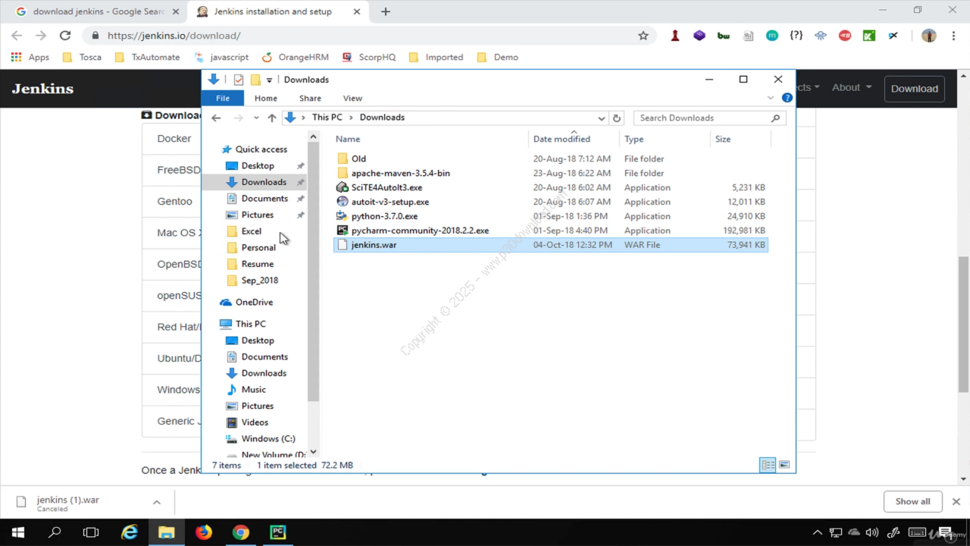Open Task View on the taskbar
Image resolution: width=970 pixels, height=546 pixels.
(x=91, y=532)
